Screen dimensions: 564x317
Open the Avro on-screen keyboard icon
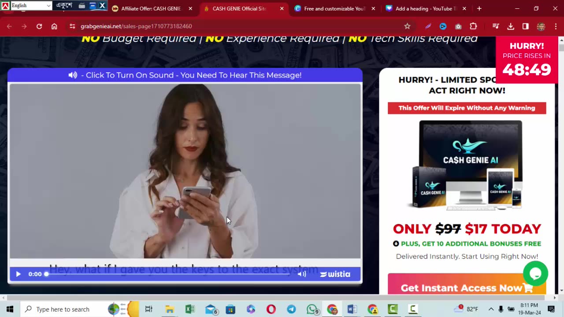[x=82, y=5]
